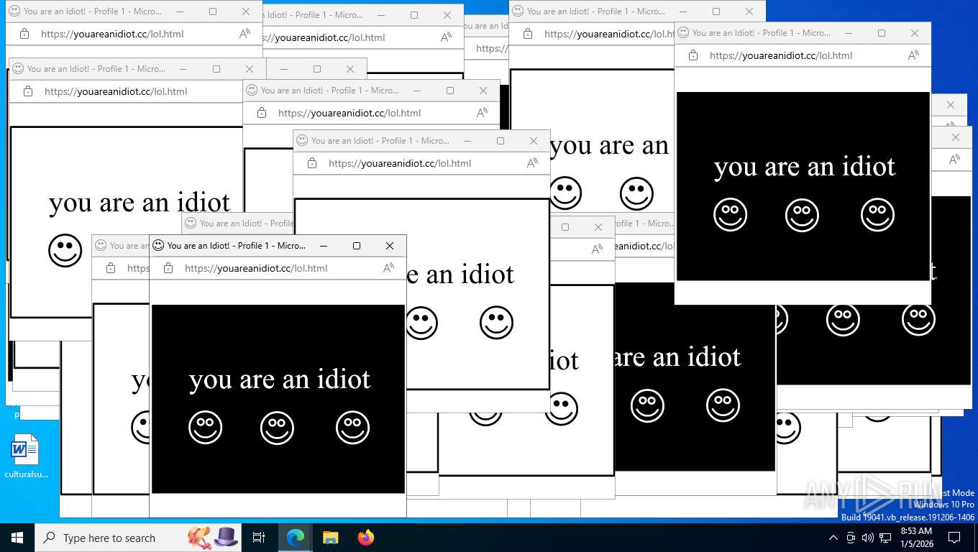Click Read aloud icon in top-right black-page window
This screenshot has width=978, height=552.
(x=913, y=55)
